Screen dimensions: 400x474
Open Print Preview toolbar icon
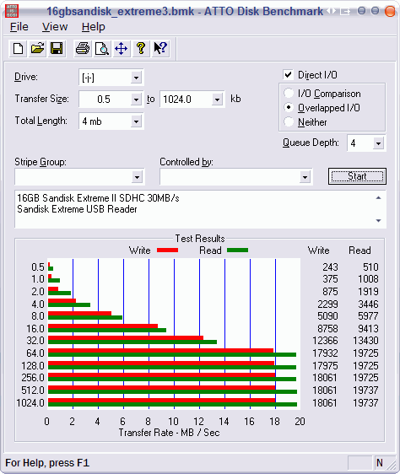point(101,48)
